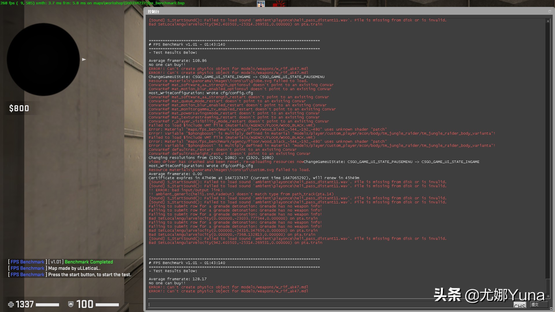The image size is (555, 312).
Task: Click the white arrow beside the radar
Action: (x=84, y=60)
